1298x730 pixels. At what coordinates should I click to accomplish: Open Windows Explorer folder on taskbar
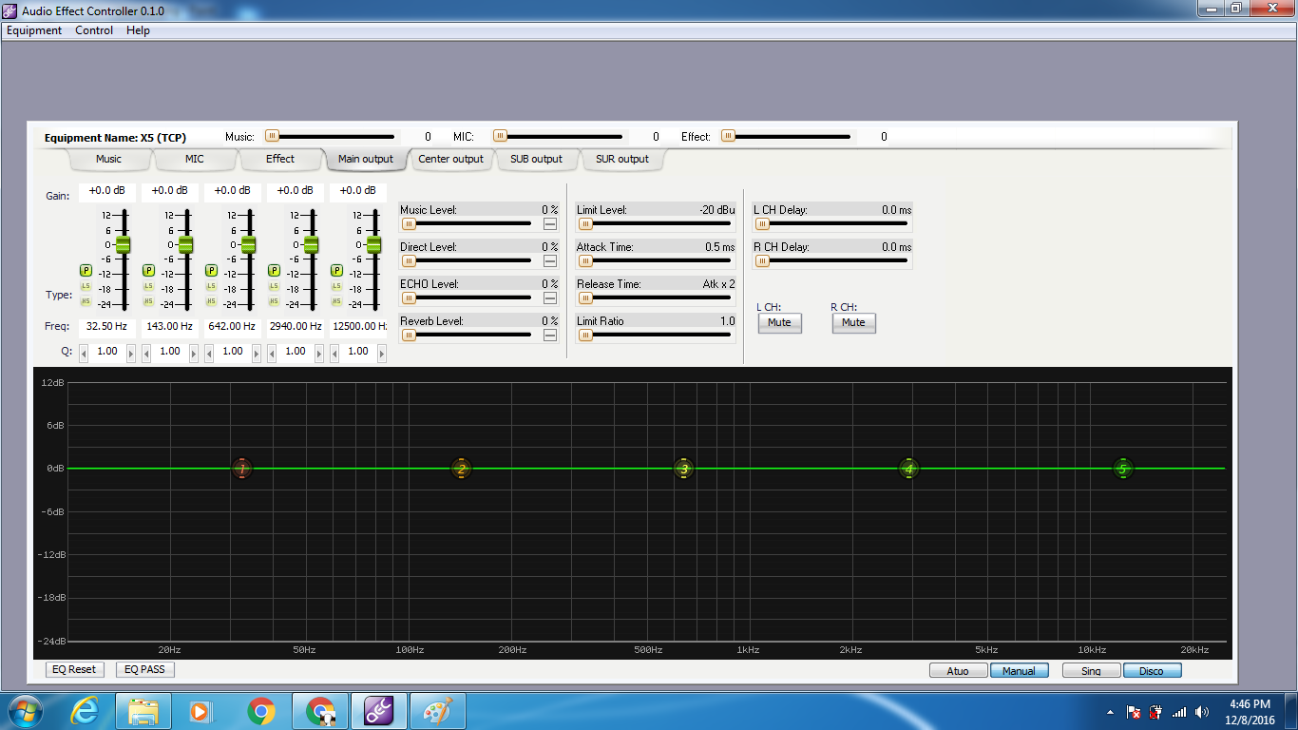pyautogui.click(x=143, y=711)
